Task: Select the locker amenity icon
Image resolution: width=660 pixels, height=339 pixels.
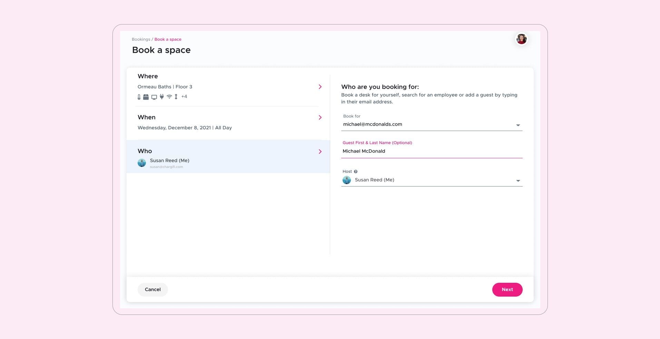Action: pyautogui.click(x=146, y=97)
